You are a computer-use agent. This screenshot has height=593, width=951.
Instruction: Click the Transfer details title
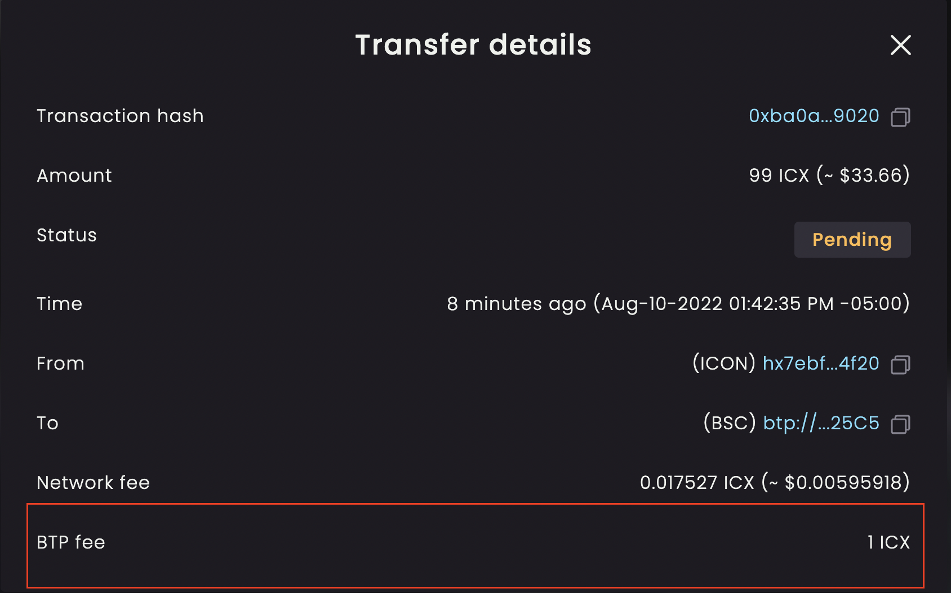[473, 44]
